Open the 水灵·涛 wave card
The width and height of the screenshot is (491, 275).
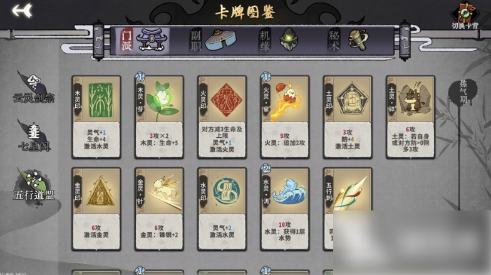[285, 209]
